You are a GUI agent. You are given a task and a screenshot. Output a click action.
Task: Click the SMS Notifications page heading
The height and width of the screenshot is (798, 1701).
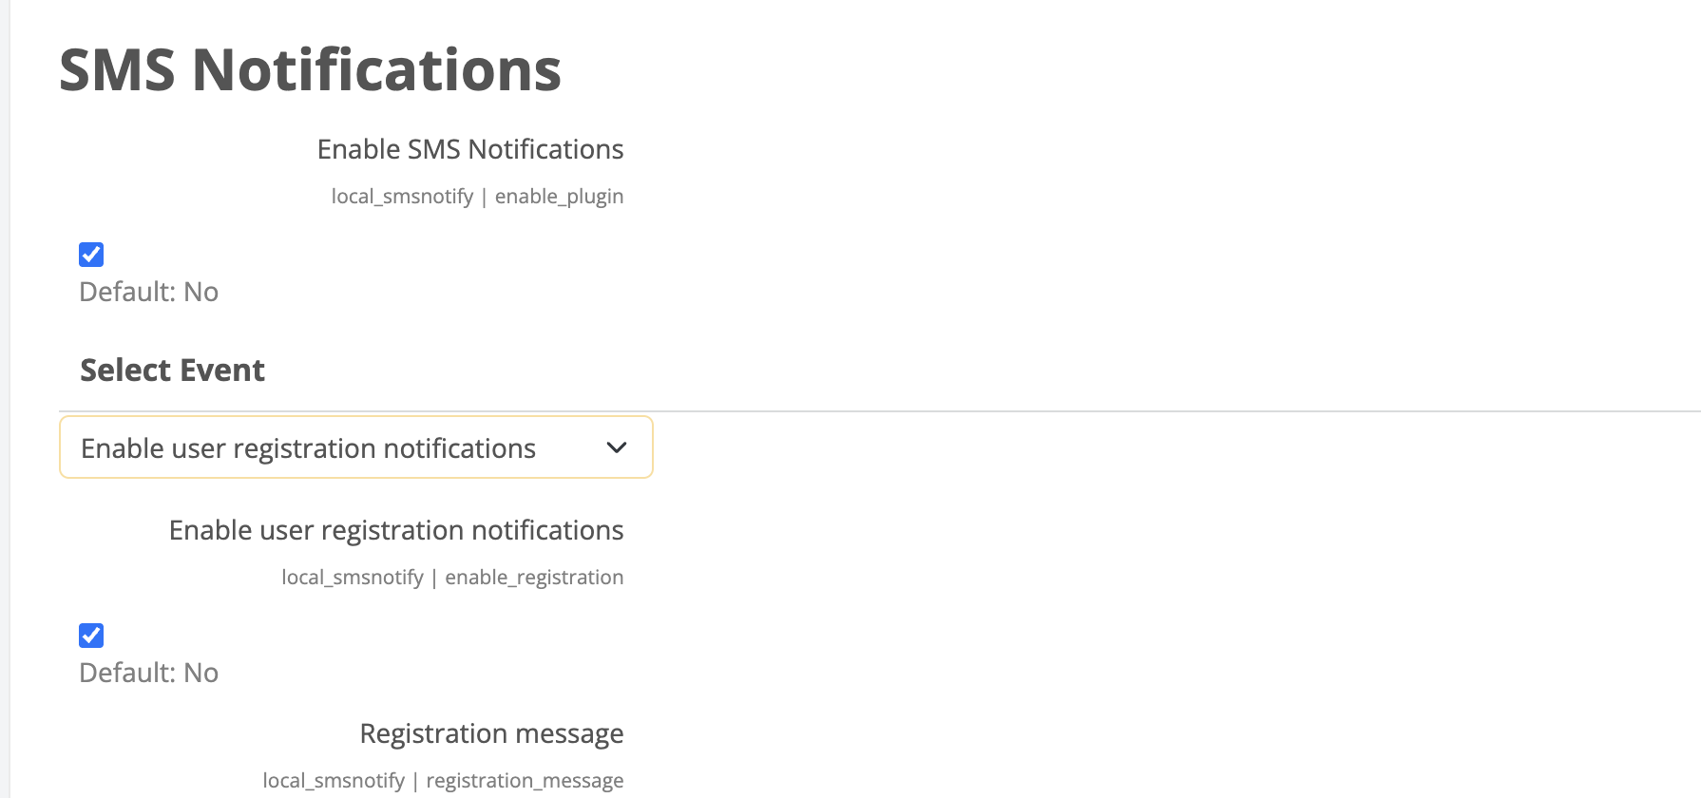pos(310,70)
